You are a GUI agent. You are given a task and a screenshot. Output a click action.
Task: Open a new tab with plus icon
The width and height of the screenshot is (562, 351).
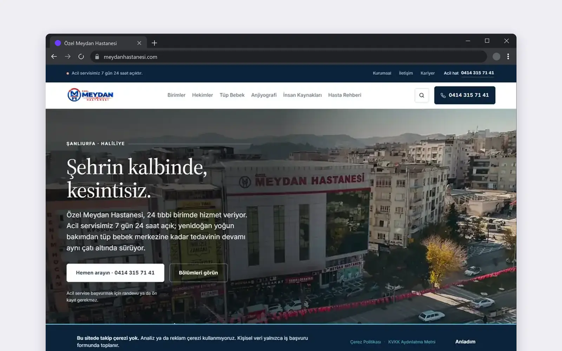154,43
